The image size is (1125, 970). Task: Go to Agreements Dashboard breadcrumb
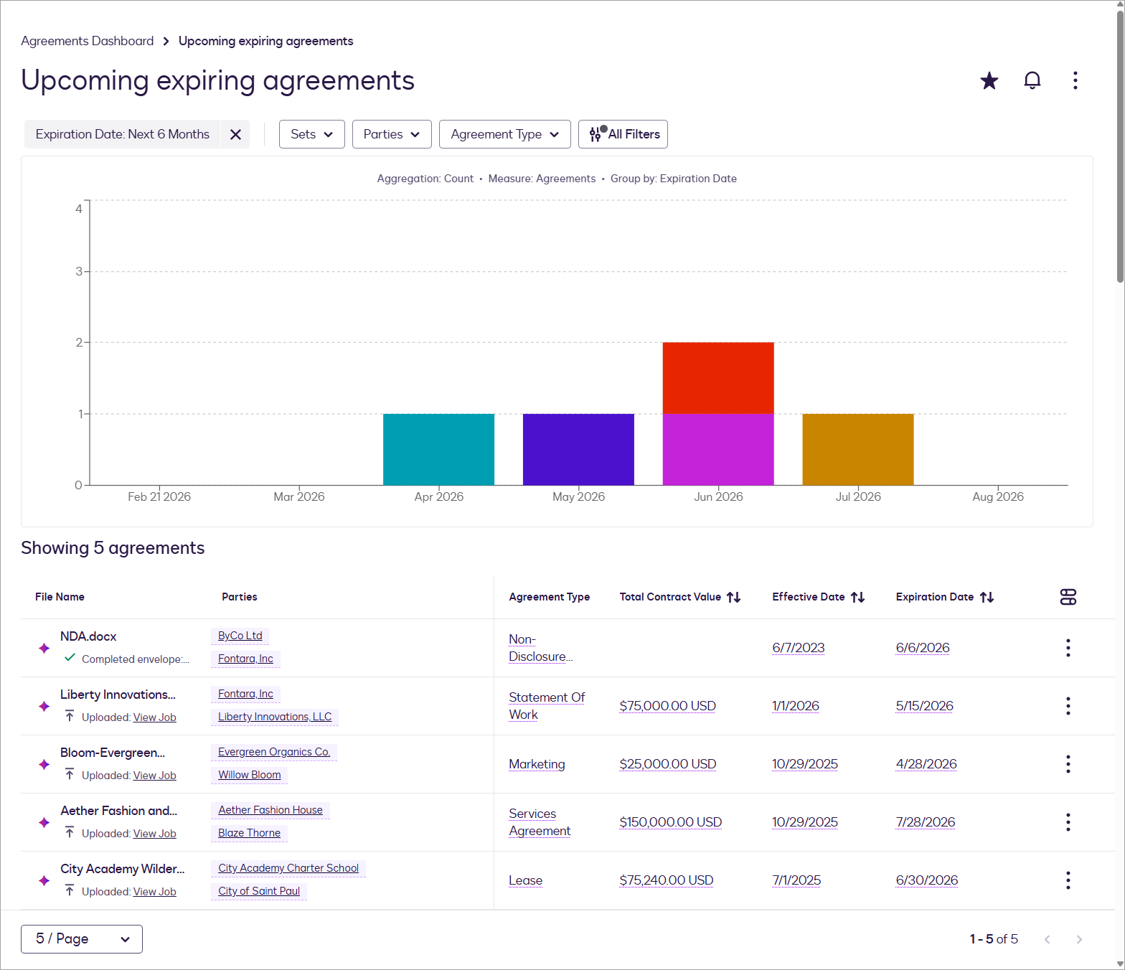[x=88, y=41]
